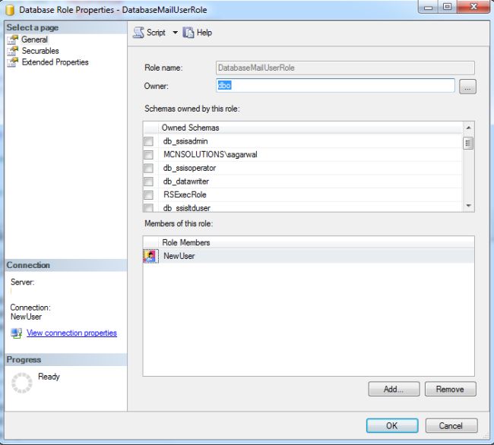Screen dimensions: 494x445
Task: Click the NewUser connection name text
Action: [x=26, y=317]
